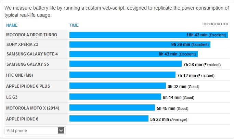Sort by the NAME column header
The image size is (234, 139).
tap(12, 25)
